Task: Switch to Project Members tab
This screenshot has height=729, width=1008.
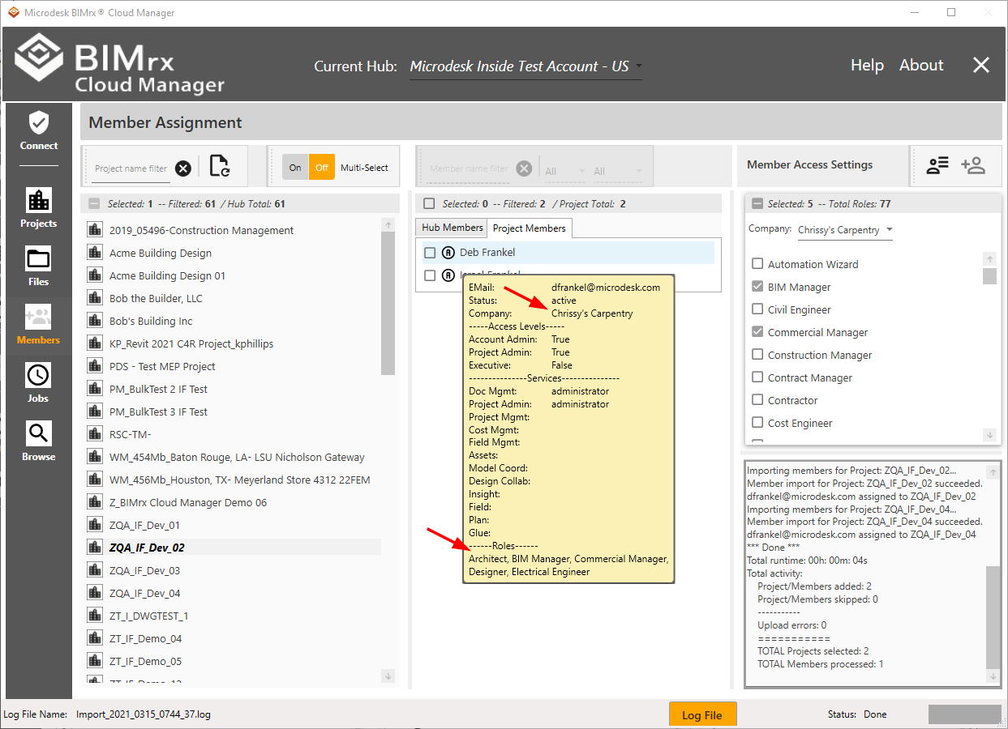Action: coord(530,228)
